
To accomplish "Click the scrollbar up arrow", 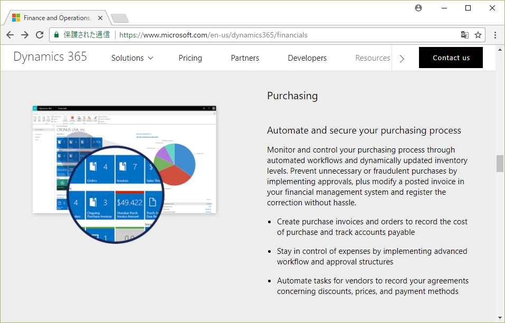I will click(x=500, y=50).
